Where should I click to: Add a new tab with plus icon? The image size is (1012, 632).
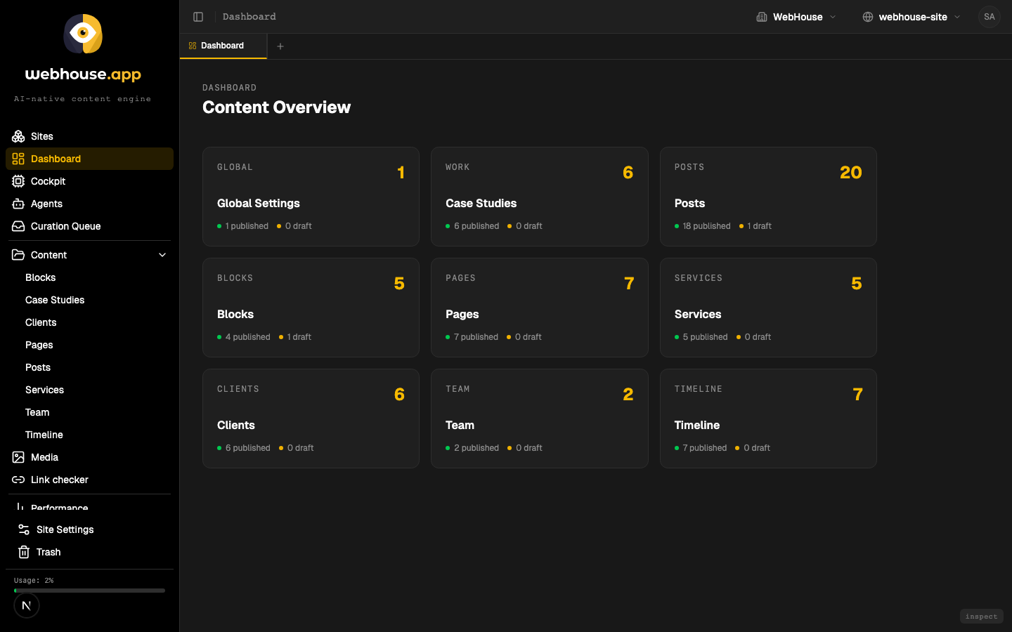[x=280, y=46]
